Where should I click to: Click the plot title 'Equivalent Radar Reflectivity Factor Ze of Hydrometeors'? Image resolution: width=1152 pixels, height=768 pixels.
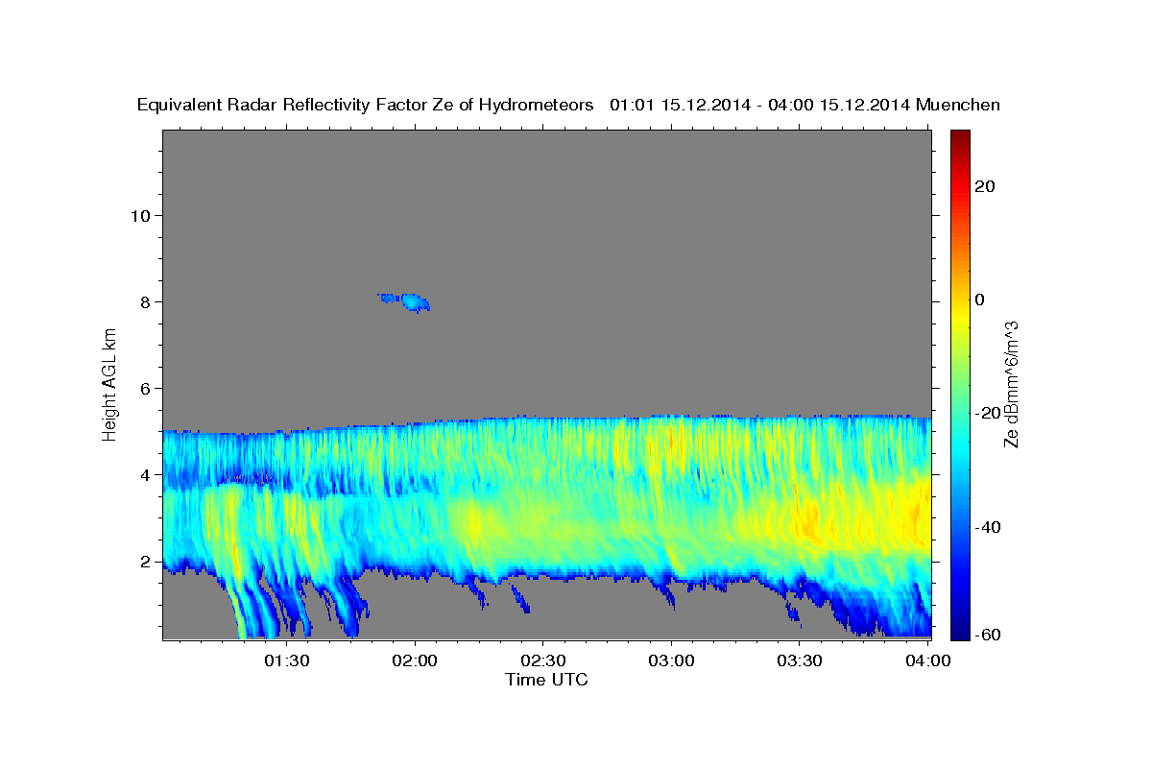point(366,106)
